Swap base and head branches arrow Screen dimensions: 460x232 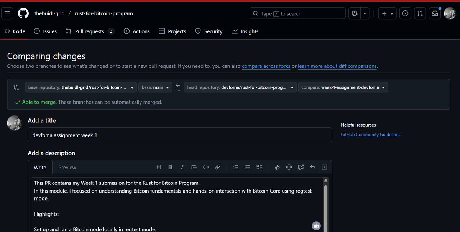[x=178, y=86]
